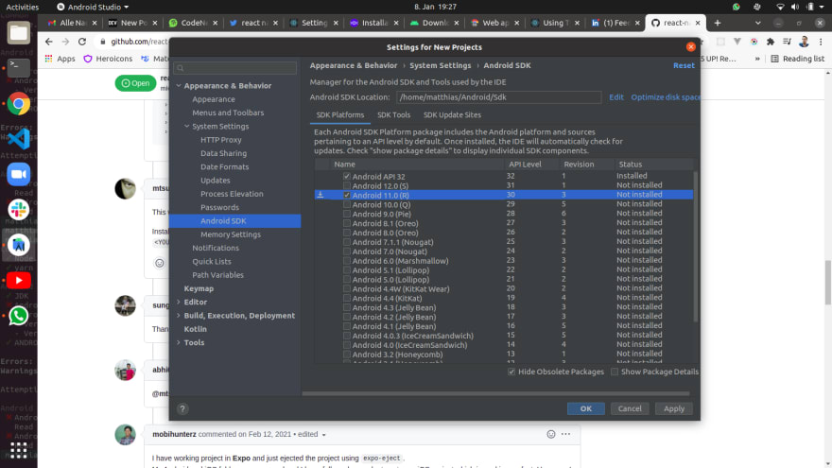
Task: Click the settings search field
Action: 235,68
